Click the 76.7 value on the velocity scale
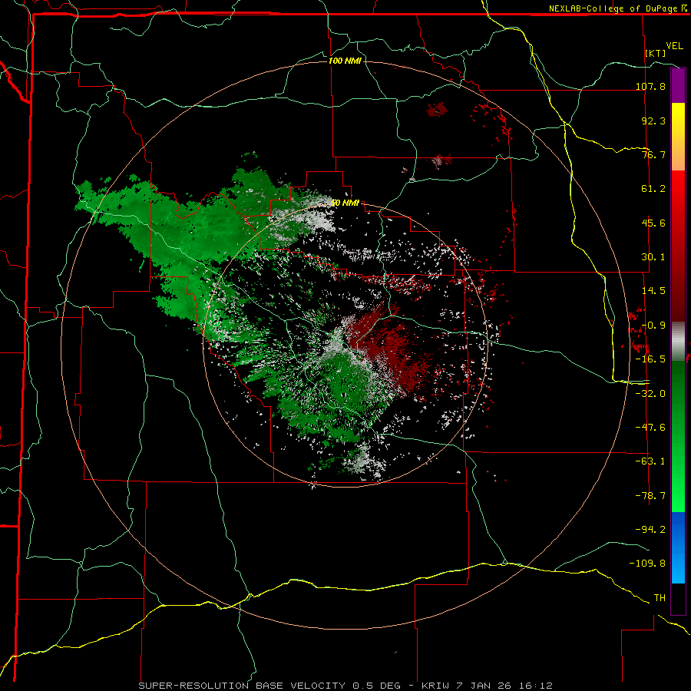Screen dimensions: 691x691 (653, 154)
